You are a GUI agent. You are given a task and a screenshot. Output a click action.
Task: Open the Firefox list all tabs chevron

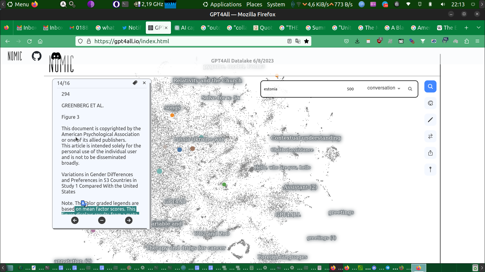[478, 28]
